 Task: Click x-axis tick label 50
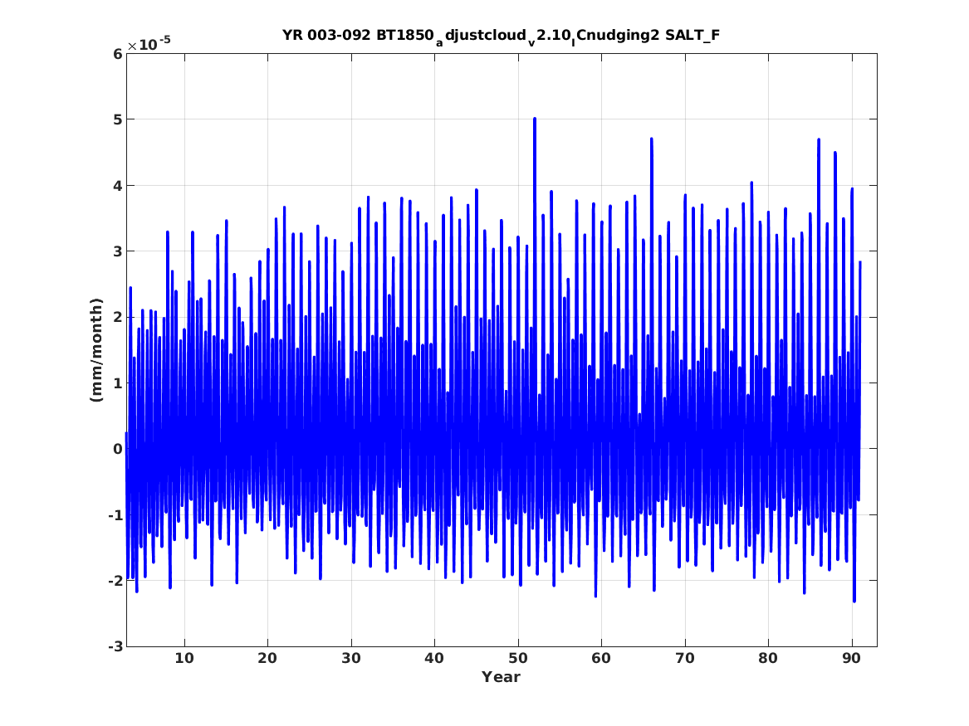(518, 658)
